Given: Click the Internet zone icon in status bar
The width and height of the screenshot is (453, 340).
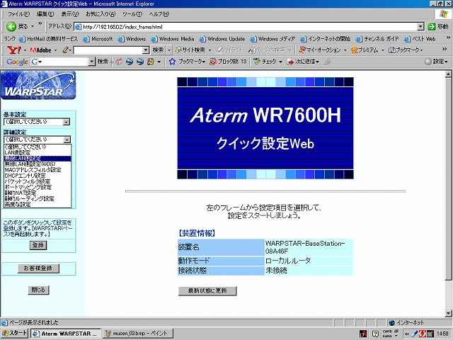Looking at the screenshot, I should pyautogui.click(x=391, y=323).
